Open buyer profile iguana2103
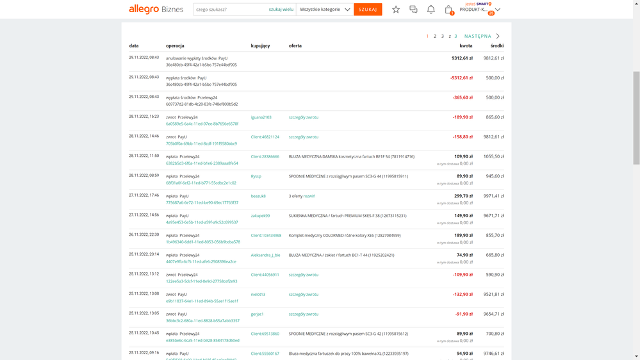640x360 pixels. tap(261, 117)
